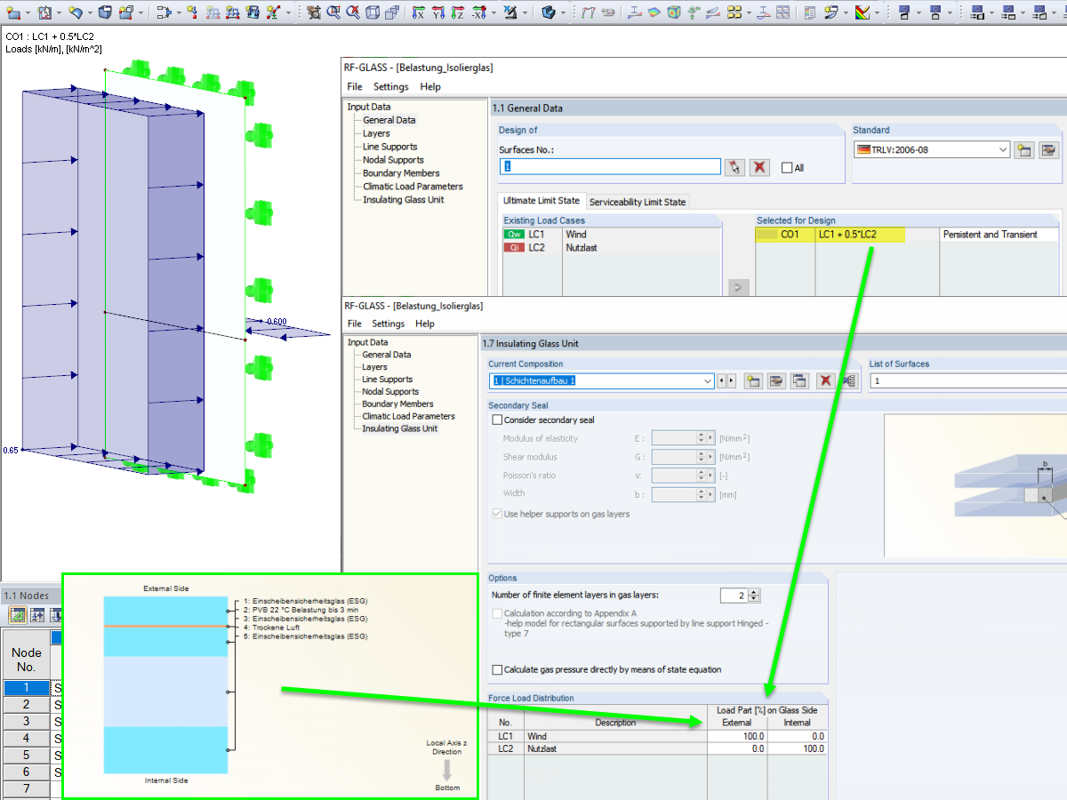
Task: Open File menu in upper RF-GLASS window
Action: click(x=355, y=86)
